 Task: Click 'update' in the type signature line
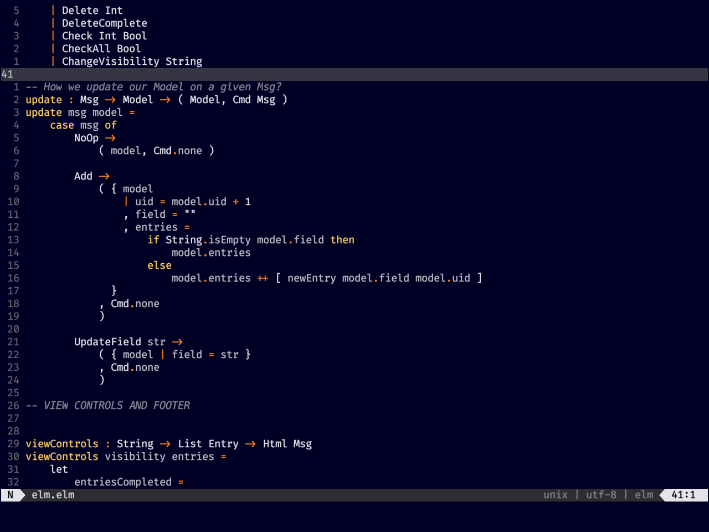click(x=44, y=100)
